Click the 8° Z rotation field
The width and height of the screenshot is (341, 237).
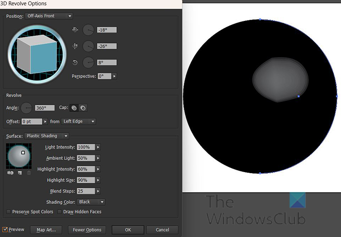pos(107,62)
